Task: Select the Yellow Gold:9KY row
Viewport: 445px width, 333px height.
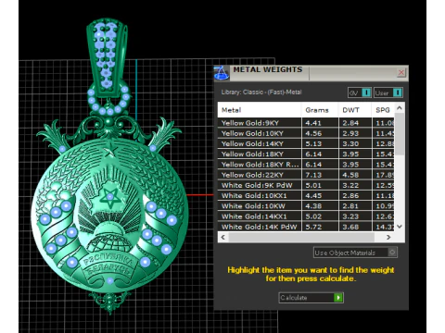Action: 306,123
